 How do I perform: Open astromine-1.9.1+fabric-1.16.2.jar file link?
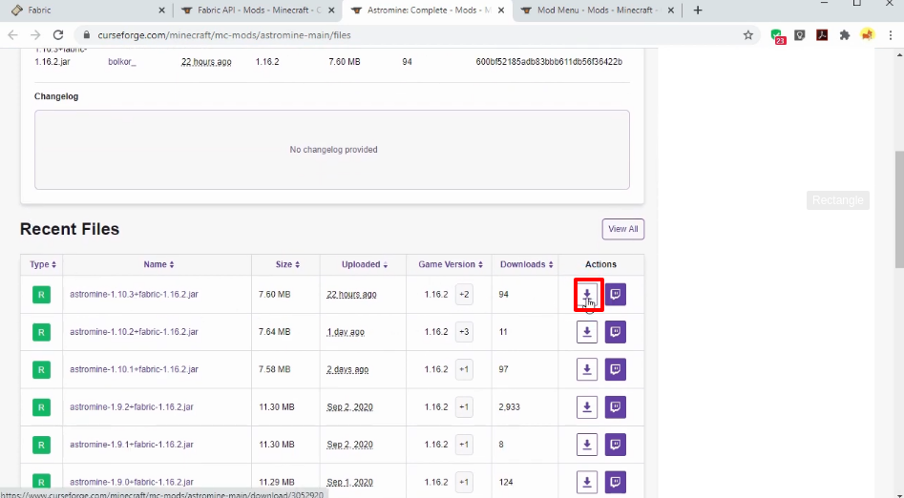(x=132, y=444)
